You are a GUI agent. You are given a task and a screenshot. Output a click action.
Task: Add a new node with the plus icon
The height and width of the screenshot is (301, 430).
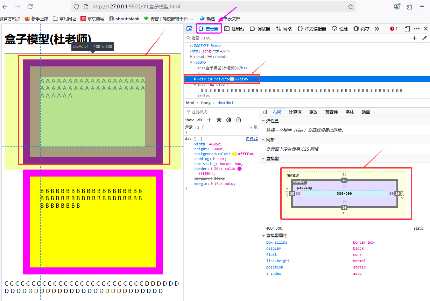point(415,38)
